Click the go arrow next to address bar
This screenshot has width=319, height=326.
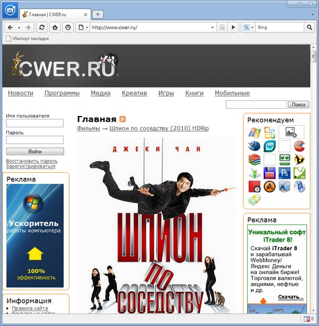pos(233,27)
